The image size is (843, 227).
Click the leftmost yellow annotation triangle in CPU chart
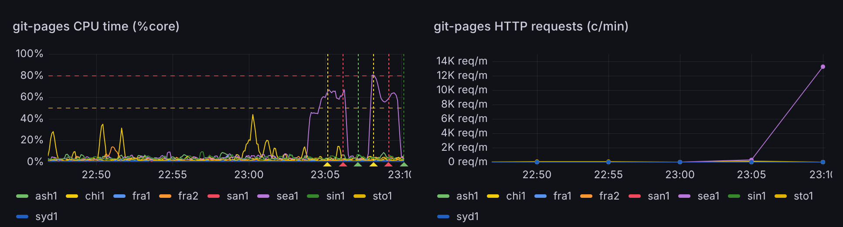point(327,164)
